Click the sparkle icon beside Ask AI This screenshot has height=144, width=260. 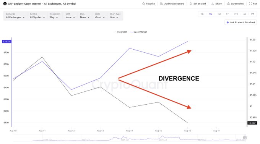click(228, 23)
